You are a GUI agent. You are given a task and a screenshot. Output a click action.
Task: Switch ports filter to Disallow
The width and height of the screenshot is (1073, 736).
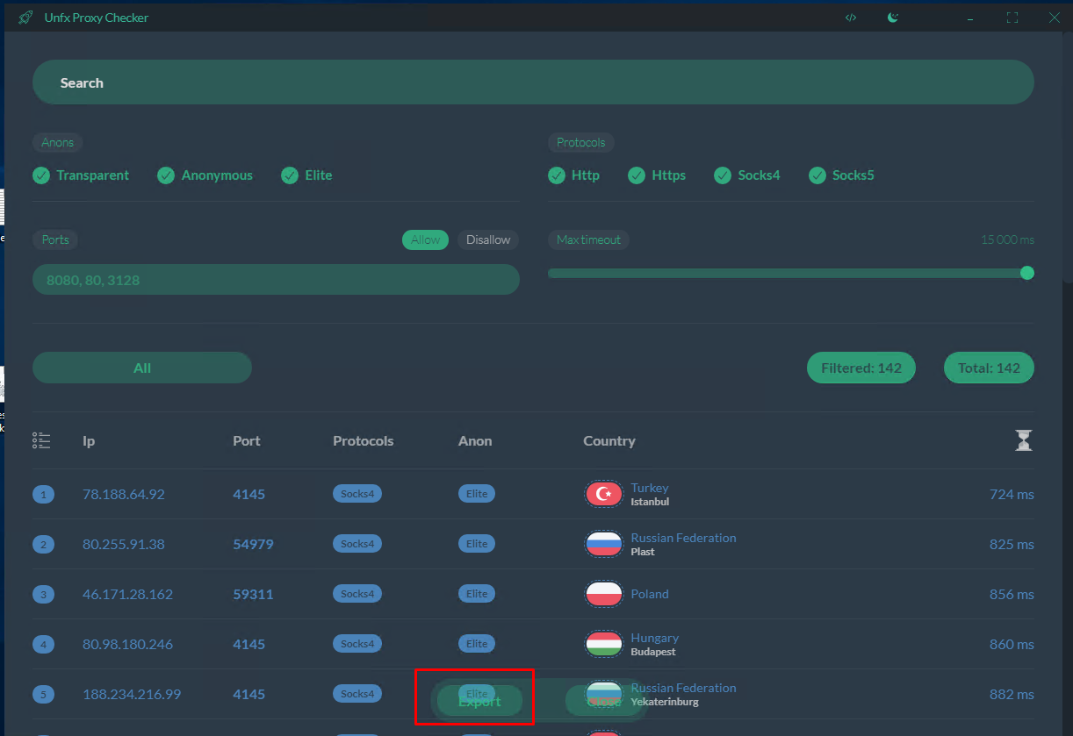coord(488,239)
